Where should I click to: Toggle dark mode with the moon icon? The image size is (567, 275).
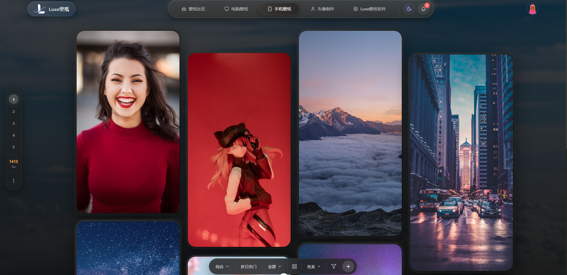pyautogui.click(x=409, y=9)
